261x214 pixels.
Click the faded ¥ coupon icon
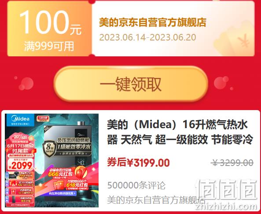coord(243,41)
